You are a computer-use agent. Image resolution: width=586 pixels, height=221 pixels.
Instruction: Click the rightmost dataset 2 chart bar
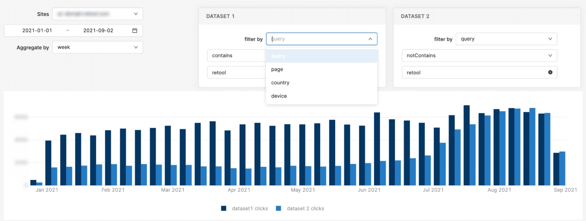[562, 168]
